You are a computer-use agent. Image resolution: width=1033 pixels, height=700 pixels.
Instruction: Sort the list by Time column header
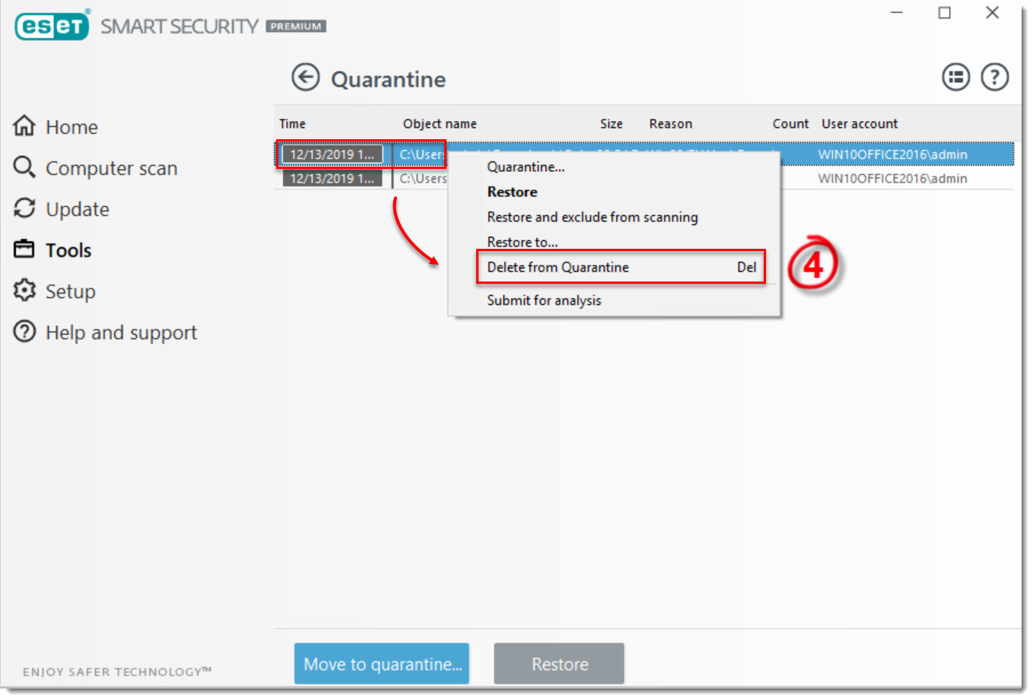tap(292, 124)
